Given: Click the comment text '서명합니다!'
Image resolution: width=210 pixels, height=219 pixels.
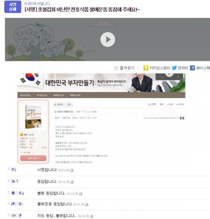Looking at the screenshot, I should (x=47, y=170).
